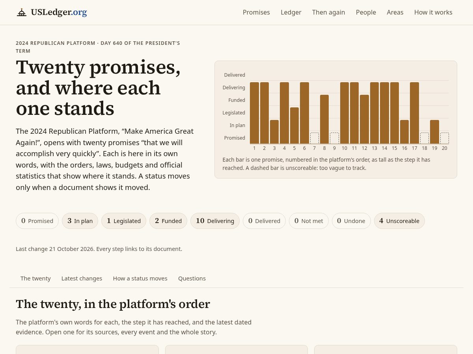The image size is (473, 354).
Task: Click 'Last change 21 October 2026' text
Action: (x=54, y=249)
